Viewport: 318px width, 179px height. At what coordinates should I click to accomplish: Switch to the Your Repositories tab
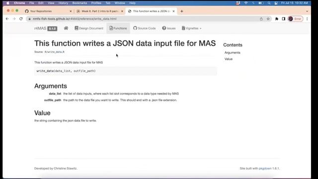pyautogui.click(x=48, y=11)
